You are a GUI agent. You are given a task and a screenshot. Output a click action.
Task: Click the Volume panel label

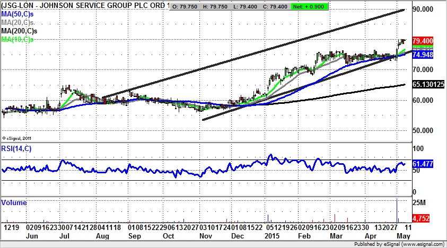coord(14,202)
